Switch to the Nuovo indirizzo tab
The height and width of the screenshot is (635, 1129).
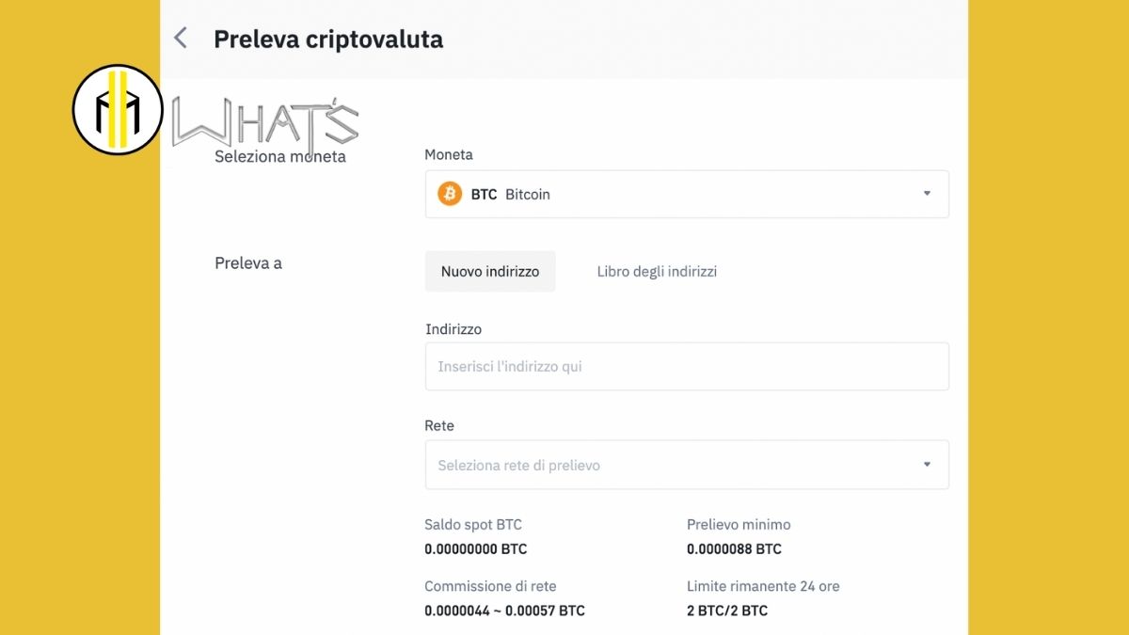[x=489, y=271]
